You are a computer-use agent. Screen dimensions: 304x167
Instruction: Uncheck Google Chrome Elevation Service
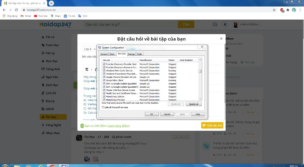coord(104,77)
